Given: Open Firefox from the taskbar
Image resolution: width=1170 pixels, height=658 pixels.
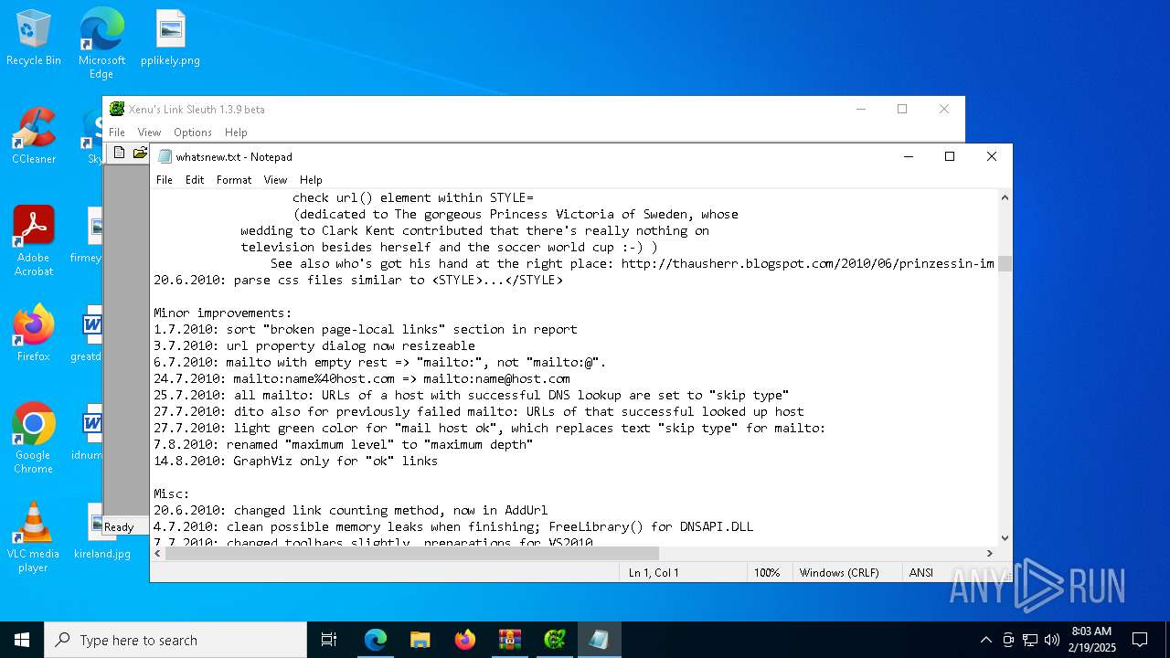Looking at the screenshot, I should pyautogui.click(x=464, y=640).
